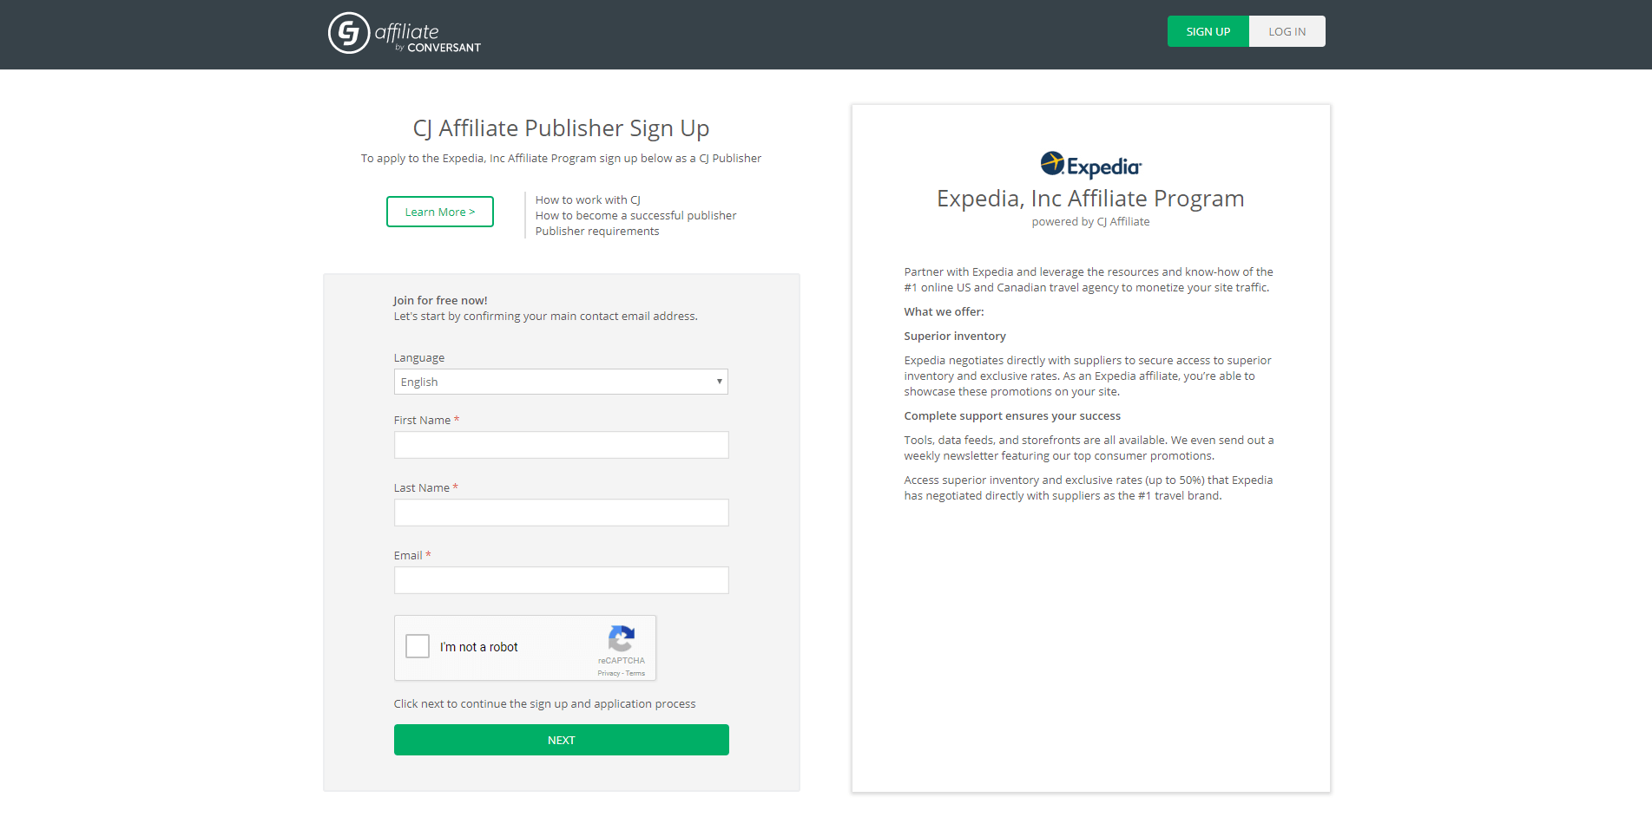Screen dimensions: 1652x830
Task: Click the Expedia logo on the program panel
Action: point(1091,163)
